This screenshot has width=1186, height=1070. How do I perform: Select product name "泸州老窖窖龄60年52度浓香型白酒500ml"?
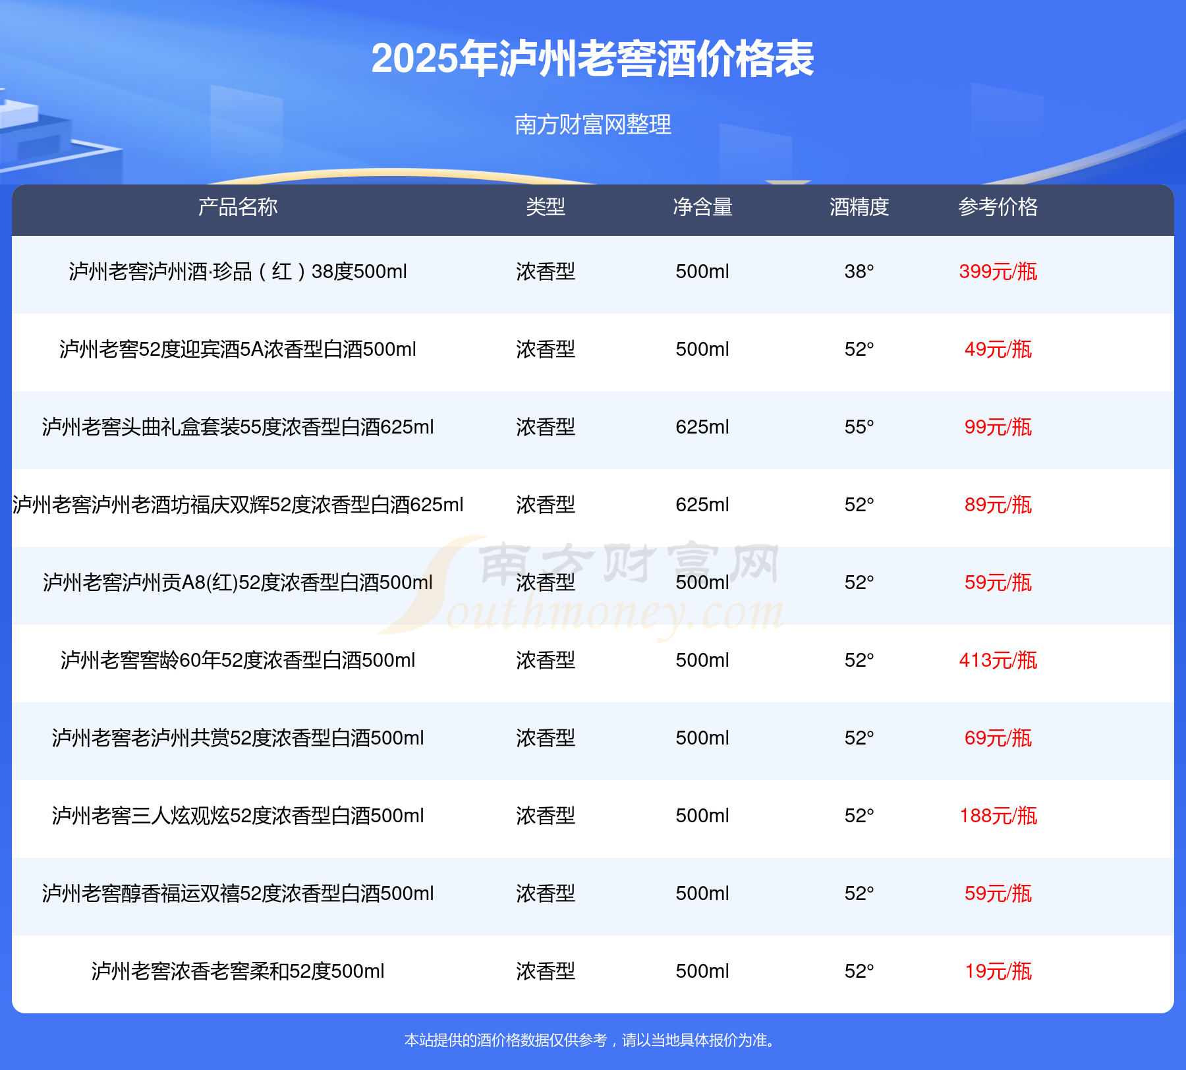click(x=238, y=660)
